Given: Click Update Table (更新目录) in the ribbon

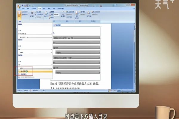Looking at the screenshot, I should point(25,15).
